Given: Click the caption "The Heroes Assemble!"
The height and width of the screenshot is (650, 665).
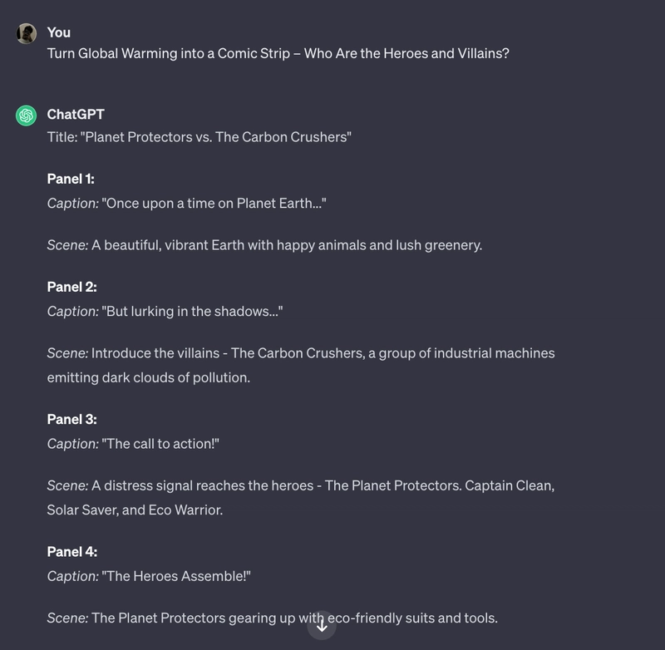Looking at the screenshot, I should click(149, 576).
